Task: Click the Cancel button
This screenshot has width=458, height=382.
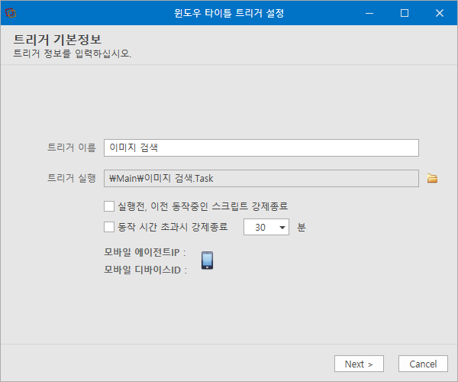Action: (423, 364)
